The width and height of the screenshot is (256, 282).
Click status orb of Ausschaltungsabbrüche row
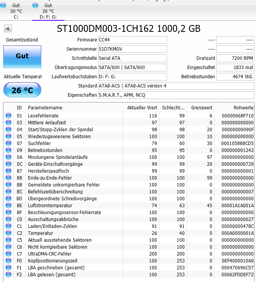[8, 219]
